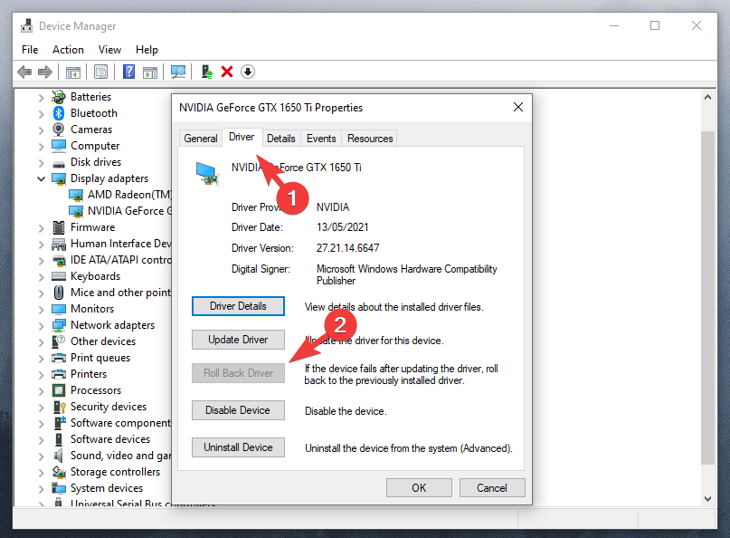The height and width of the screenshot is (538, 730).
Task: Switch to the Details tab
Action: point(281,139)
